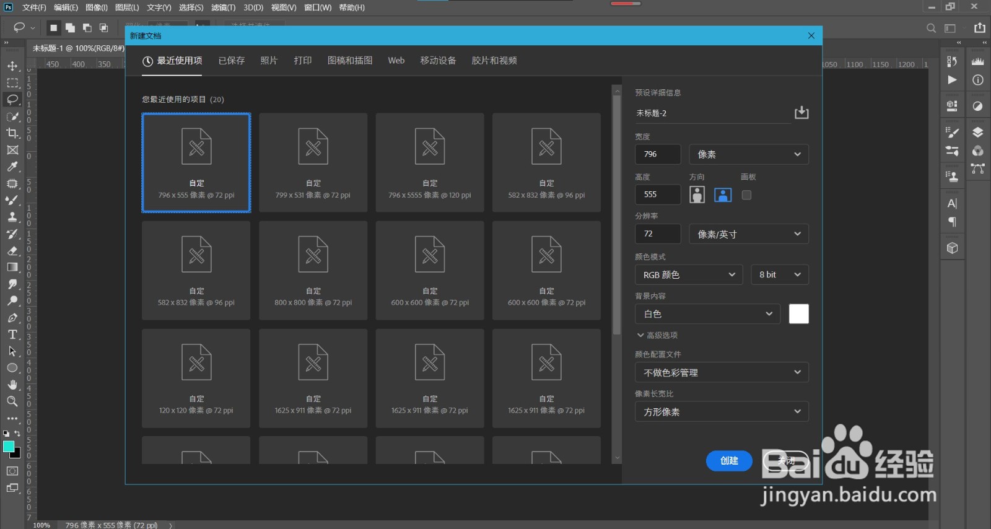Viewport: 991px width, 529px height.
Task: Choose landscape orientation
Action: tap(723, 195)
